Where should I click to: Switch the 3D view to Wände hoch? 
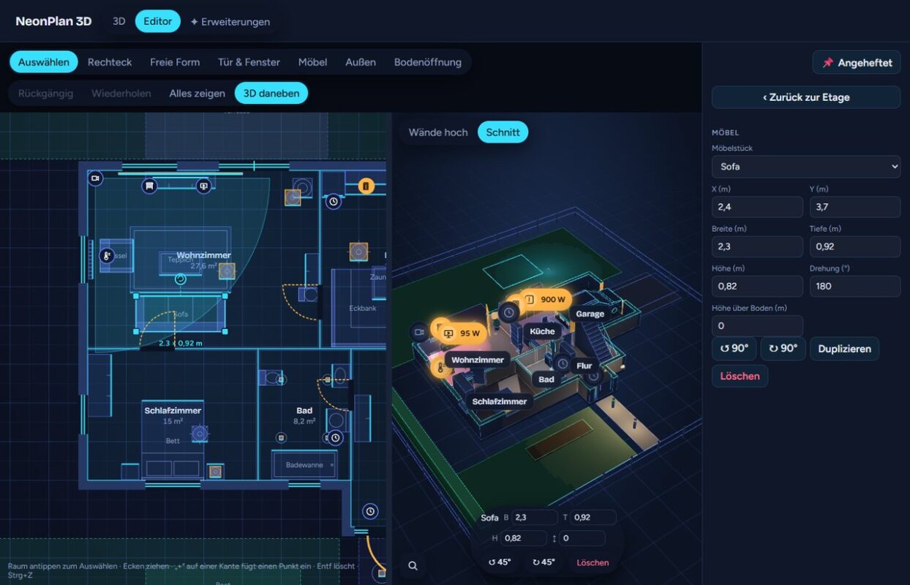click(438, 132)
